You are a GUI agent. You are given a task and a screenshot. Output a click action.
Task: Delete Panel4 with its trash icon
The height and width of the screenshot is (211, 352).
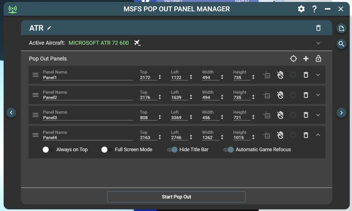(306, 135)
